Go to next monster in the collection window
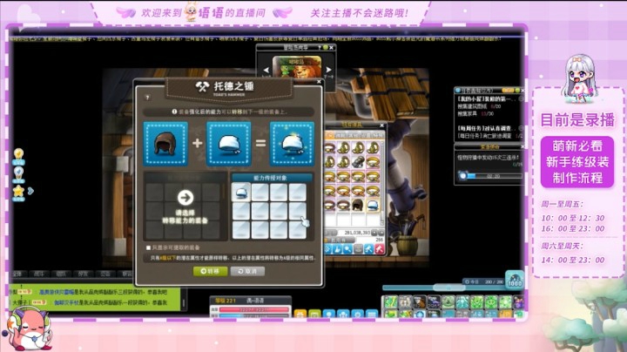This screenshot has width=627, height=352. [x=328, y=70]
